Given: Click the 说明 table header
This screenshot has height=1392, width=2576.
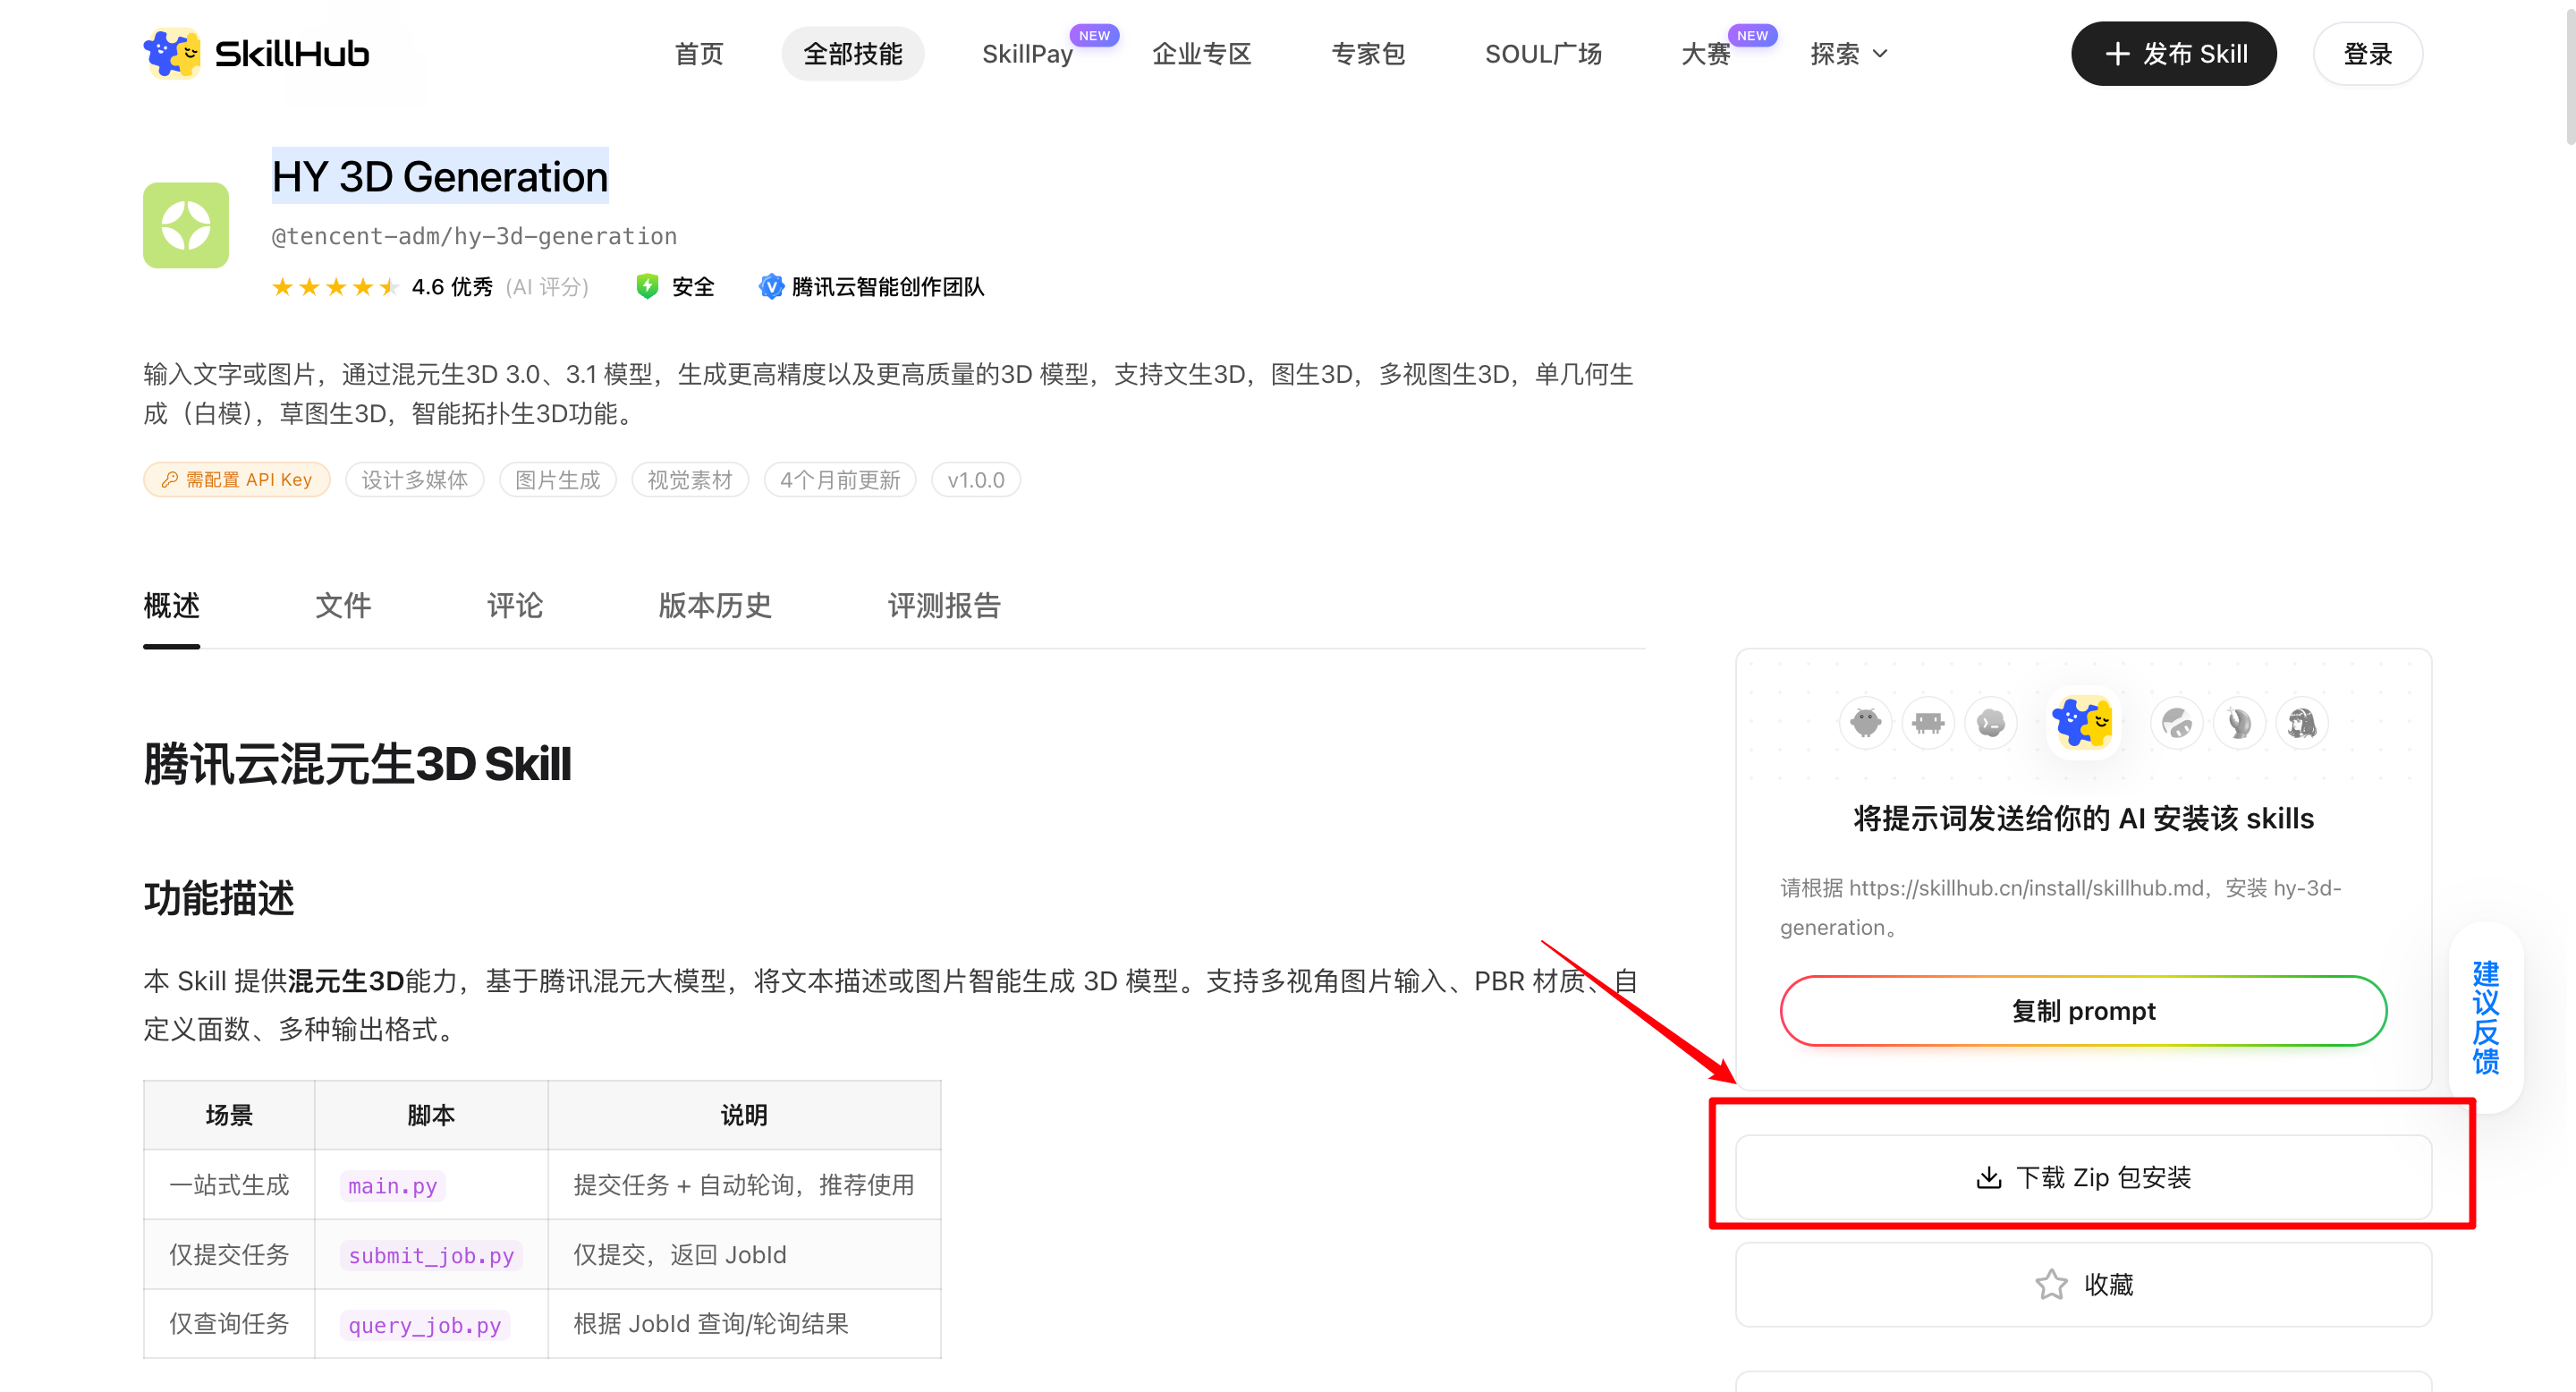Looking at the screenshot, I should [x=744, y=1115].
